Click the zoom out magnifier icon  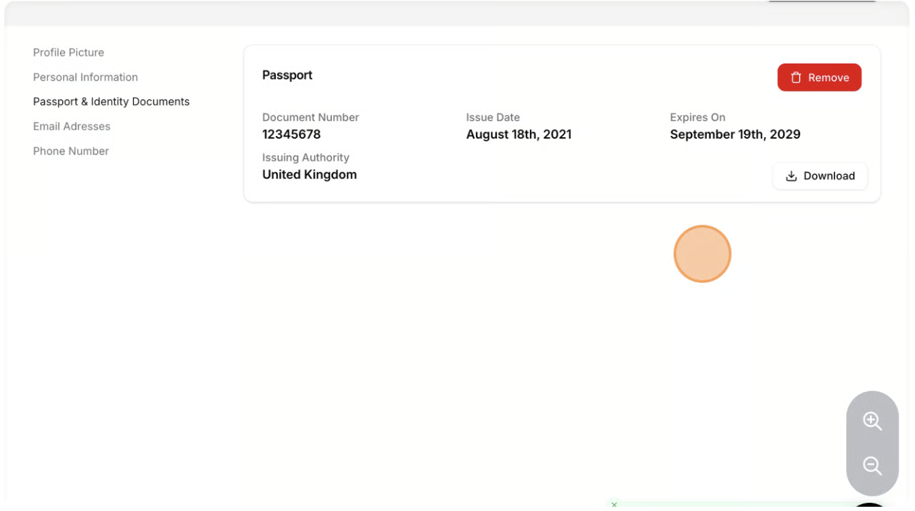[872, 466]
